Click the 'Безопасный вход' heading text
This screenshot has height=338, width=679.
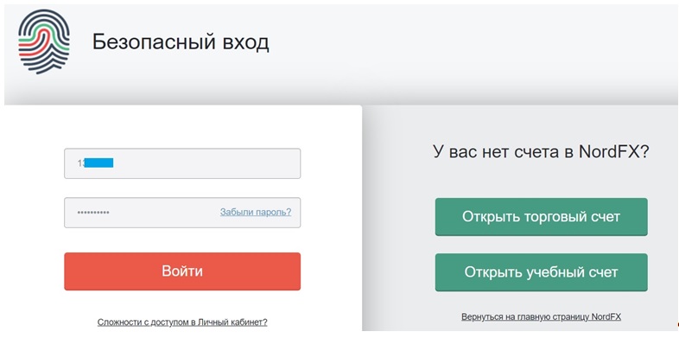coord(181,42)
